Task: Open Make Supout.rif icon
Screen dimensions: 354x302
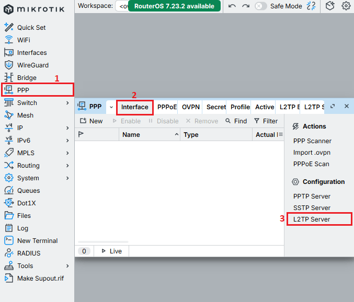Action: (9, 278)
